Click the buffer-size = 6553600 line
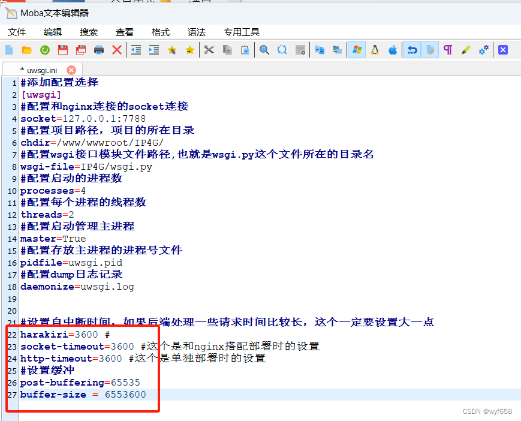This screenshot has height=421, width=521. click(x=83, y=395)
